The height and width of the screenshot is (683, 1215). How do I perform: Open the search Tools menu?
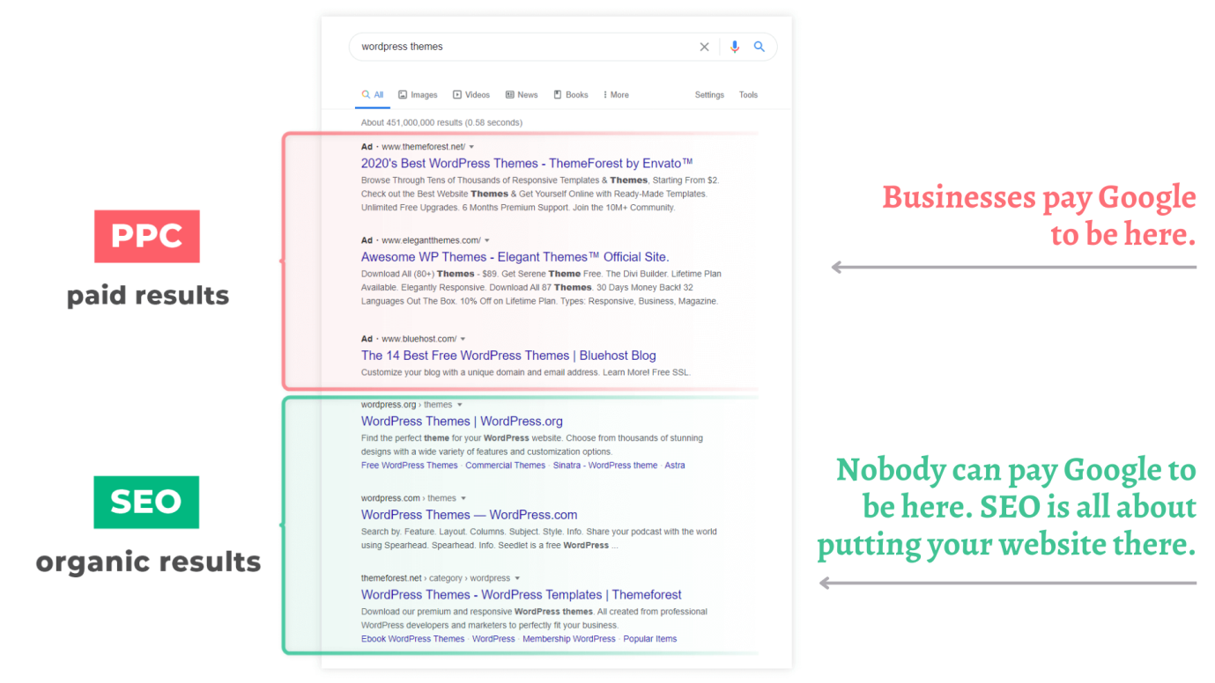coord(748,95)
